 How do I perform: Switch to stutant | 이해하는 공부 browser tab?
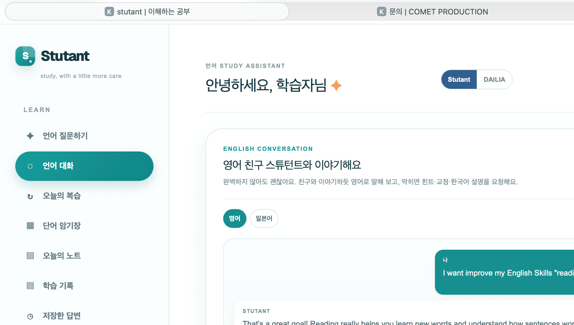click(147, 12)
